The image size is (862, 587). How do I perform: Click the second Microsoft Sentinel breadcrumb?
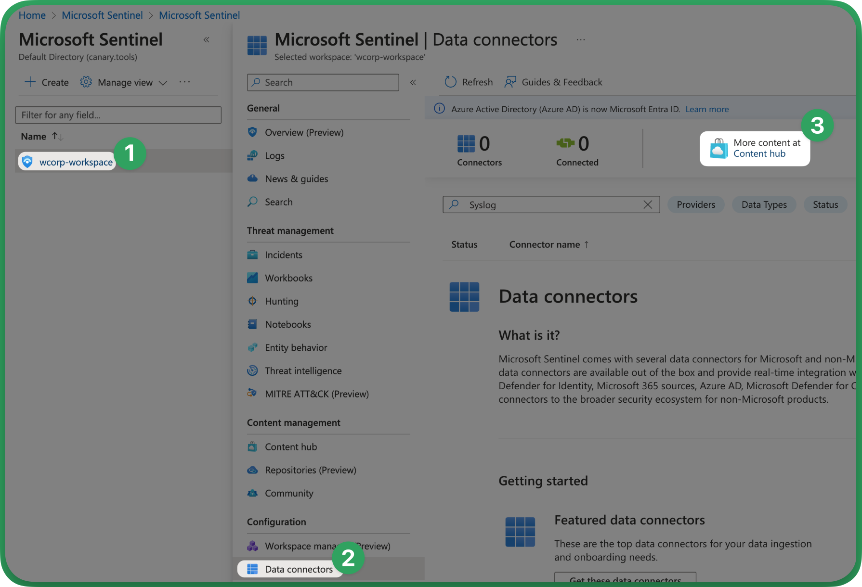(199, 15)
